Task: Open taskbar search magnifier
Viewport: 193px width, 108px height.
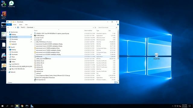Action: pyautogui.click(x=7, y=106)
